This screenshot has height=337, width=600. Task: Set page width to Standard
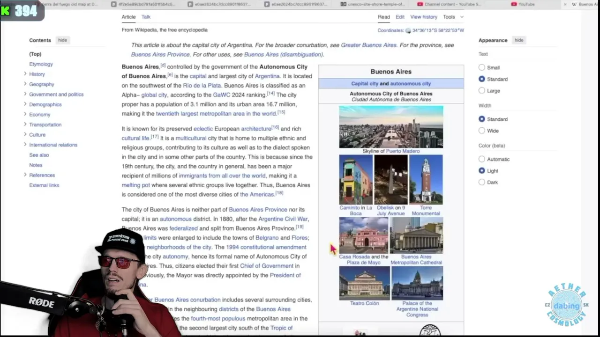[x=482, y=119]
